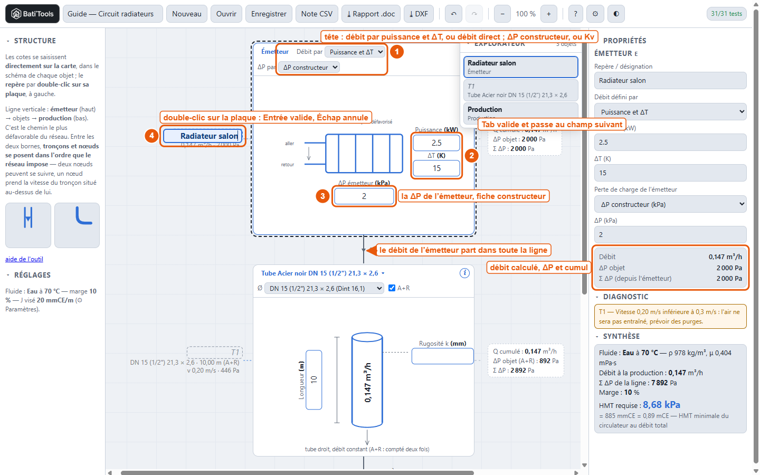Image resolution: width=760 pixels, height=475 pixels.
Task: Open parameters with the gear button
Action: (595, 14)
